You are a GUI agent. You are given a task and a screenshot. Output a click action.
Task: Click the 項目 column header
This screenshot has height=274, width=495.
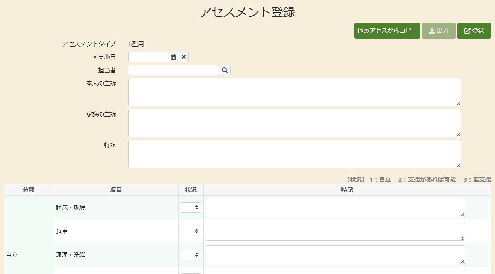(116, 190)
